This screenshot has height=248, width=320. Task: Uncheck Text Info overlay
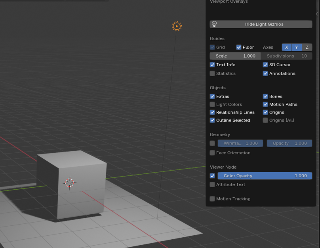pyautogui.click(x=212, y=65)
